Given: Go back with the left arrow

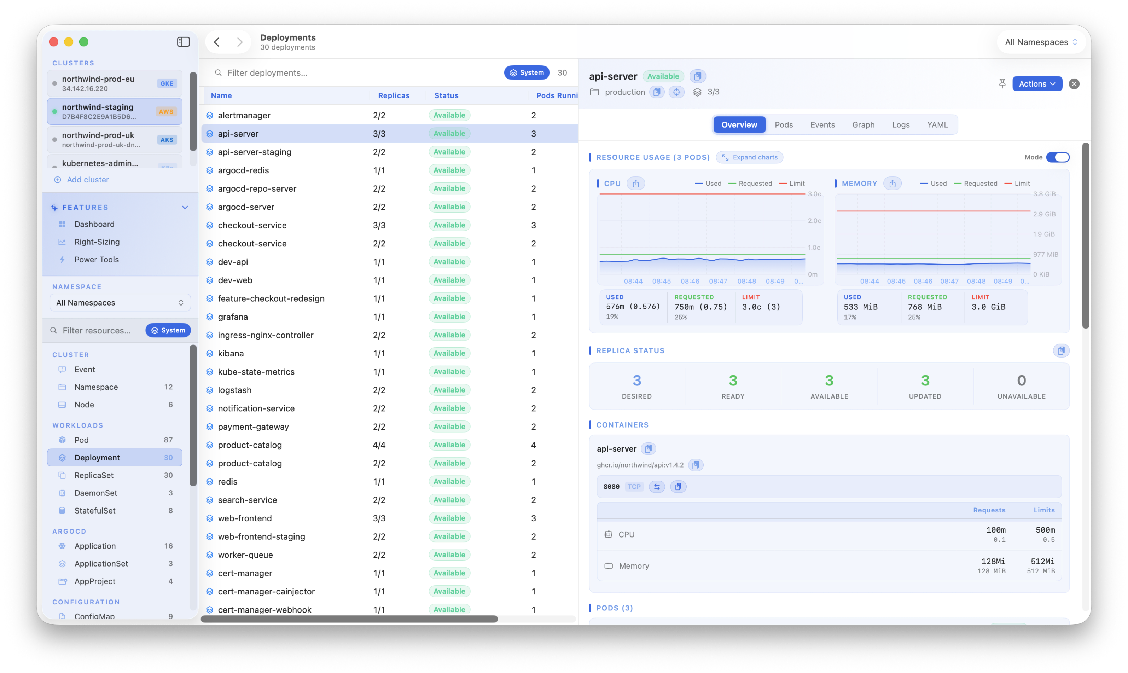Looking at the screenshot, I should [x=217, y=42].
